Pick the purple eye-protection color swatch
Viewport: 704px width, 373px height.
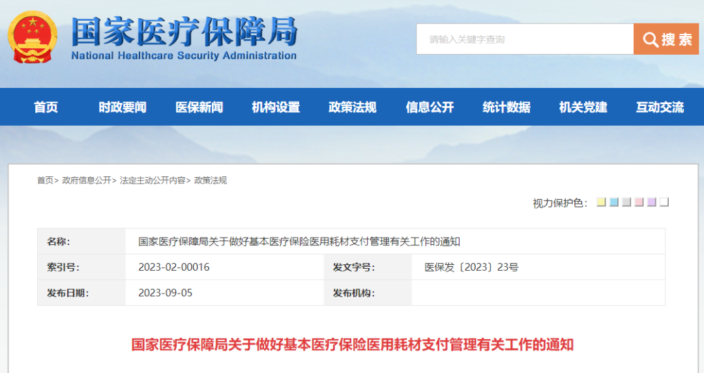(651, 202)
